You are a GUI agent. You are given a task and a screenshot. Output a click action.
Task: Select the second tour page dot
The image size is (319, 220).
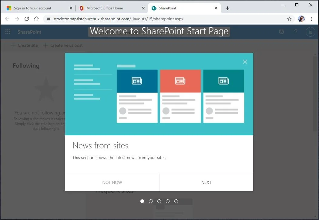pos(151,201)
